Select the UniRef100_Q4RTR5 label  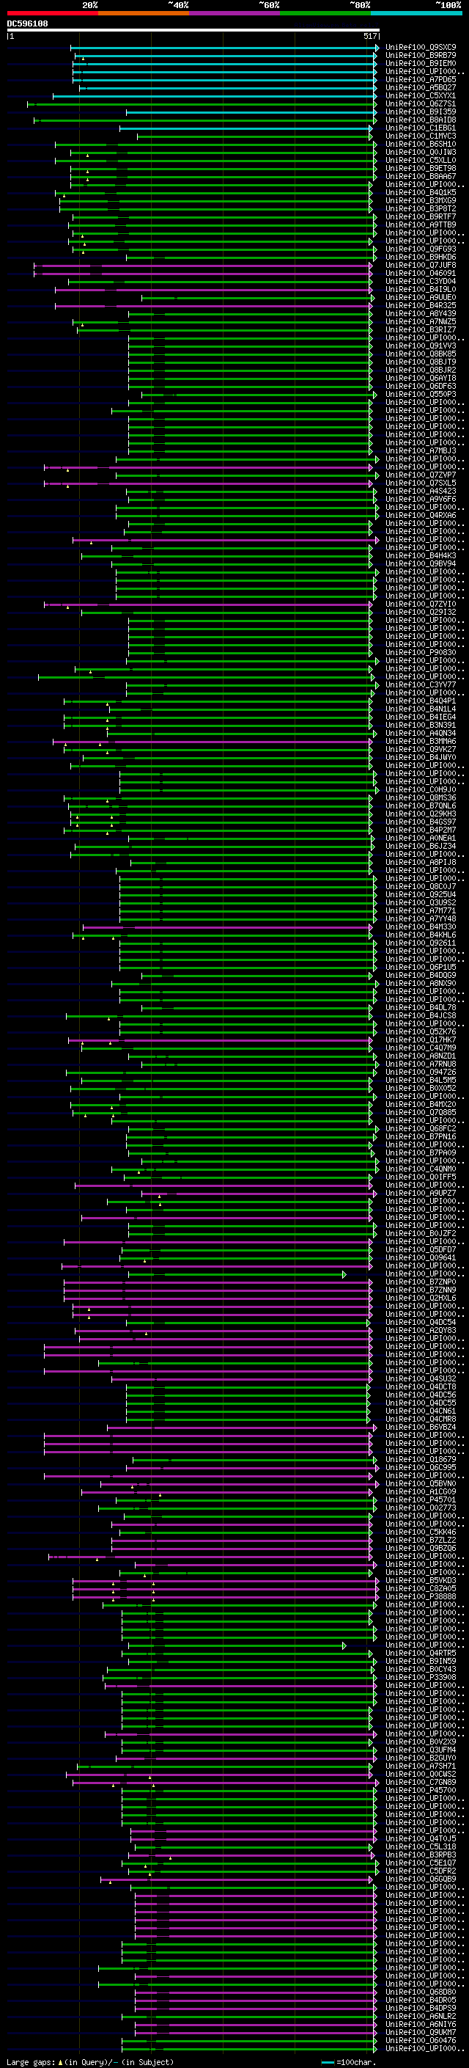pyautogui.click(x=420, y=1653)
